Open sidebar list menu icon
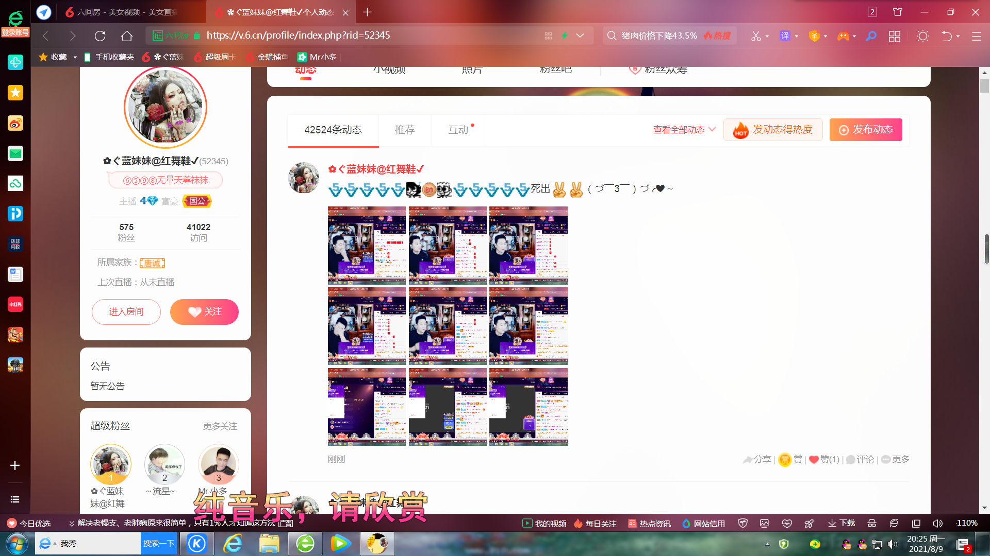This screenshot has width=990, height=556. pos(15,499)
